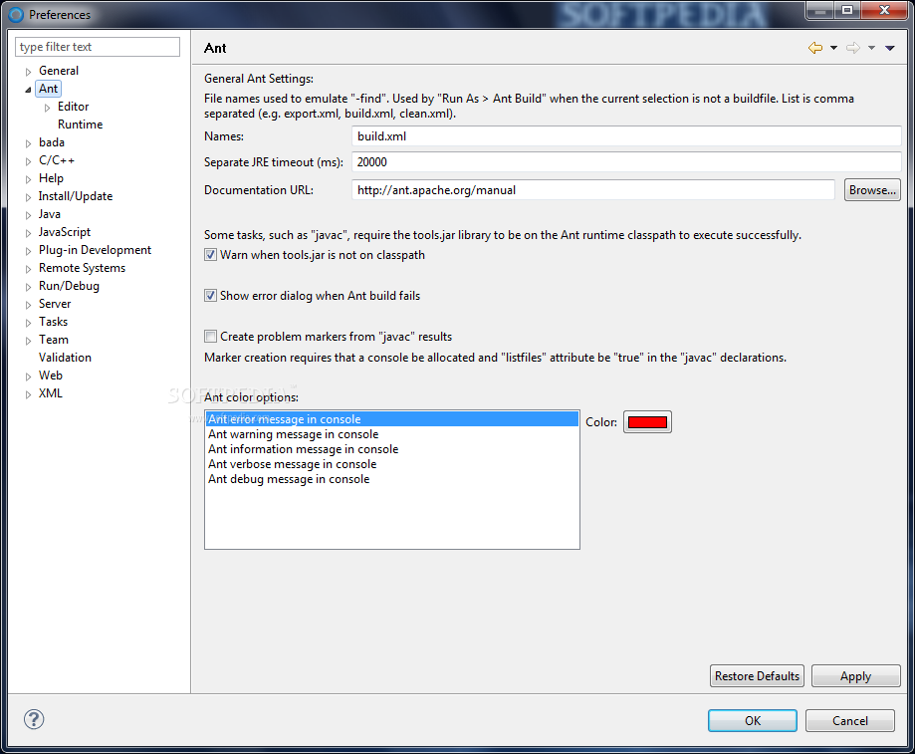Select the Team preference category
This screenshot has height=754, width=915.
(x=53, y=340)
